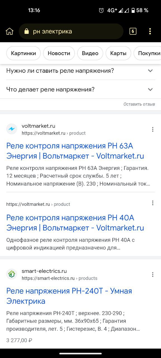Tap the browser home icon
This screenshot has height=358, width=161.
coord(10,31)
